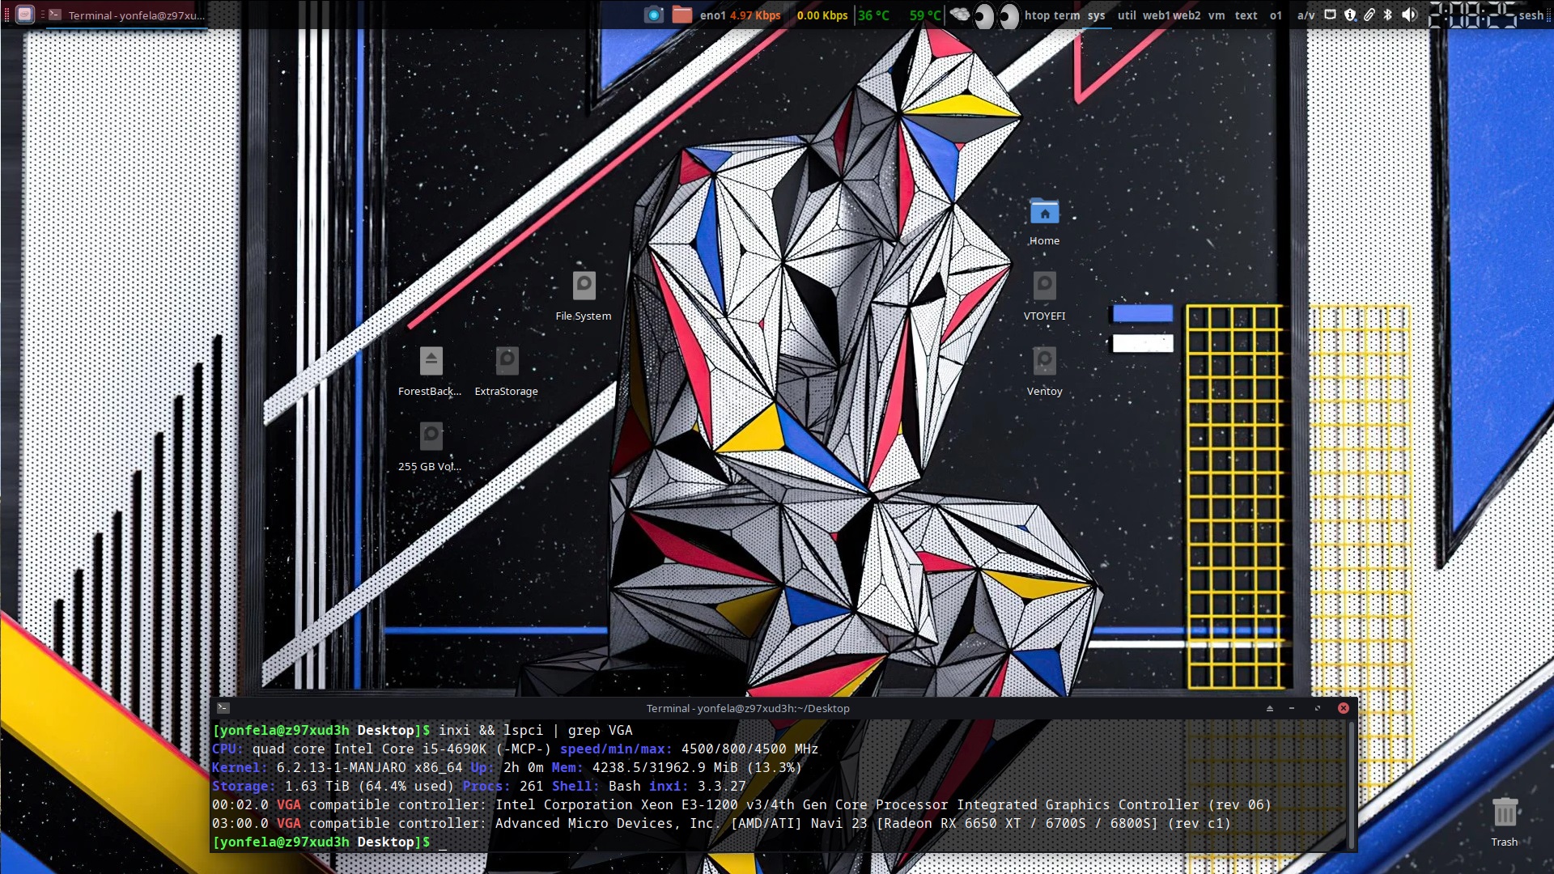The height and width of the screenshot is (874, 1554).
Task: Switch to the o1 workspace
Action: tap(1276, 15)
